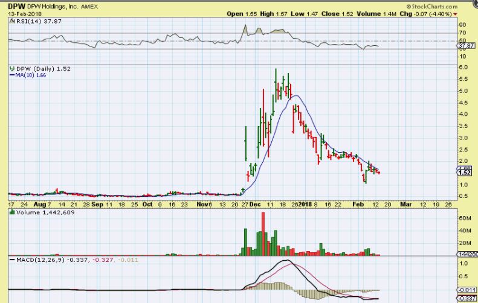This screenshot has height=303, width=478.
Task: Click the 2.5 price axis label
Action: point(463,150)
